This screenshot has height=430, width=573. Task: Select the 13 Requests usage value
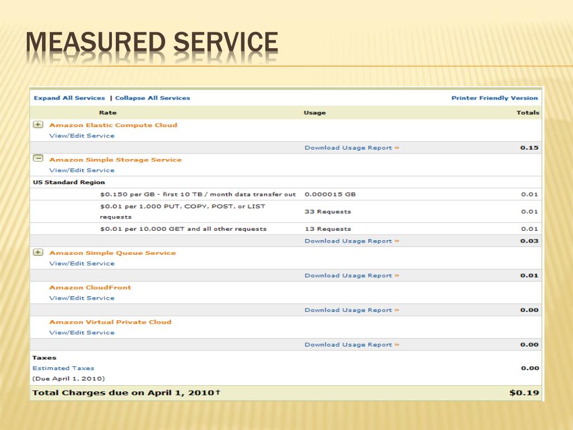pyautogui.click(x=328, y=229)
